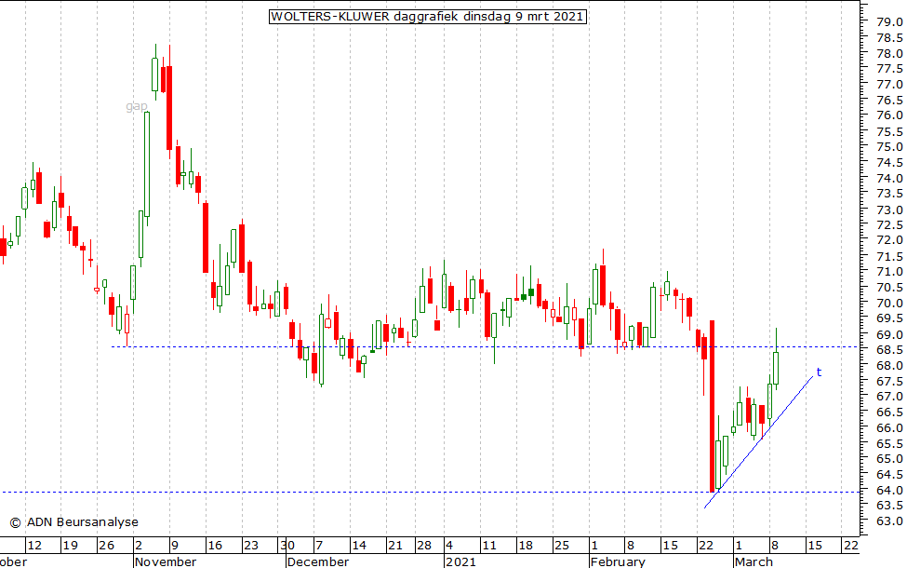The width and height of the screenshot is (907, 568).
Task: Select the 73.0 price axis label
Action: [889, 210]
